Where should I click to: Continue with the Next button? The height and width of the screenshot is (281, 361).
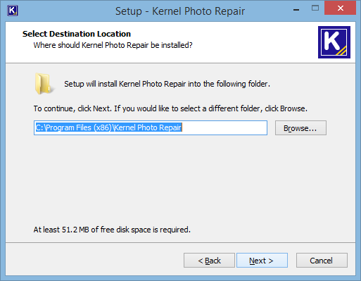coord(262,261)
